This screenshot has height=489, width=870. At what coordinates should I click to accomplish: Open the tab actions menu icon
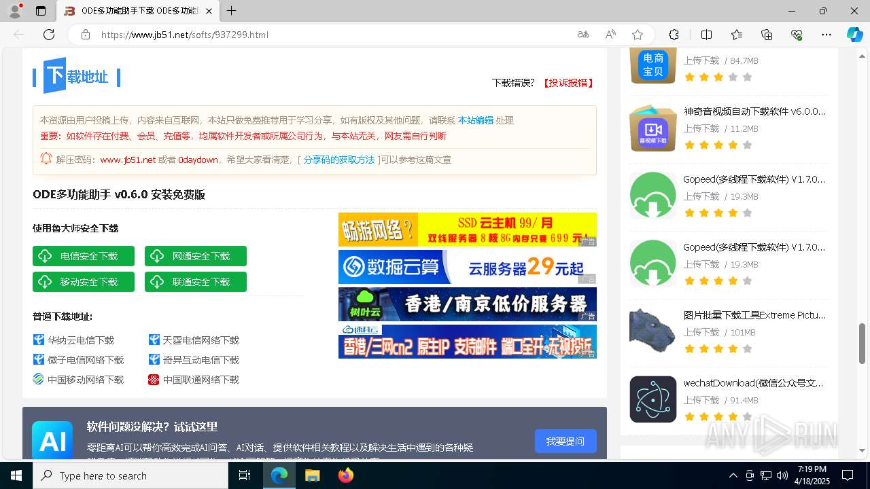(41, 11)
